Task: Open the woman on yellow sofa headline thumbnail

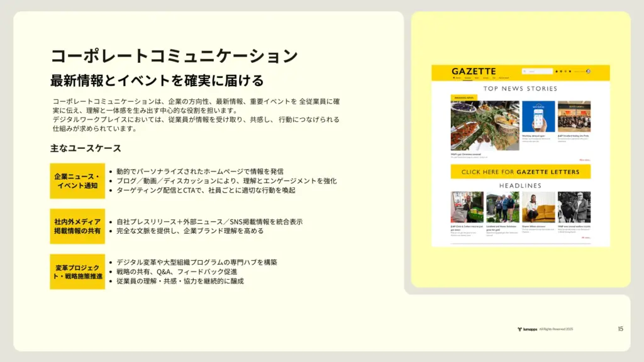Action: point(538,207)
